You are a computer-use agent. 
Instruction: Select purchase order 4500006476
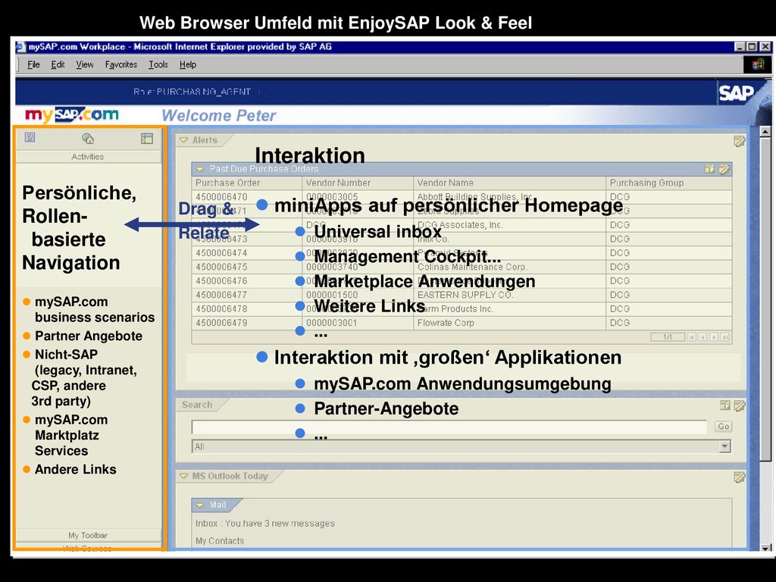click(221, 280)
